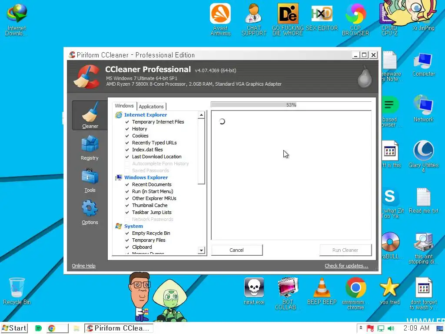Open BEEP BEEP VLC cone icon
This screenshot has width=445, height=334.
click(x=322, y=291)
